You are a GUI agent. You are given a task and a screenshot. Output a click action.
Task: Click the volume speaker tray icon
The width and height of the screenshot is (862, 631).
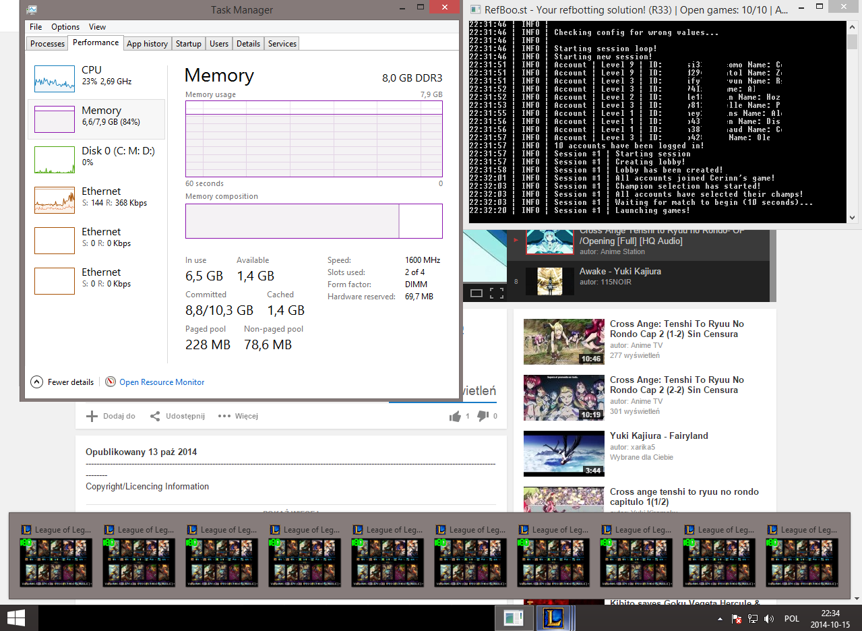[769, 619]
